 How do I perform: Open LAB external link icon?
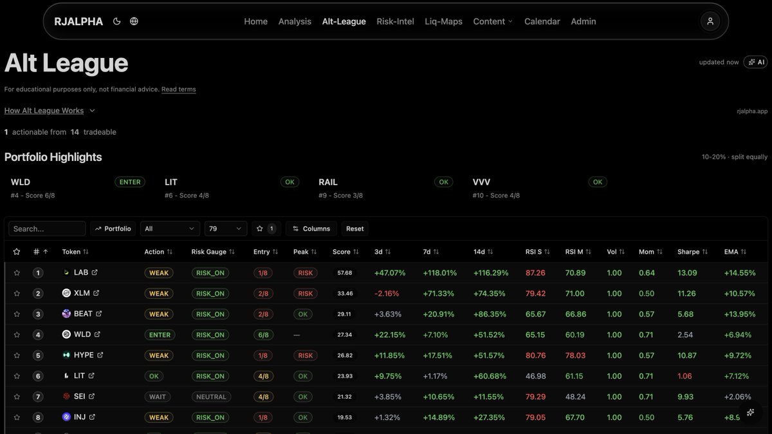tap(95, 272)
